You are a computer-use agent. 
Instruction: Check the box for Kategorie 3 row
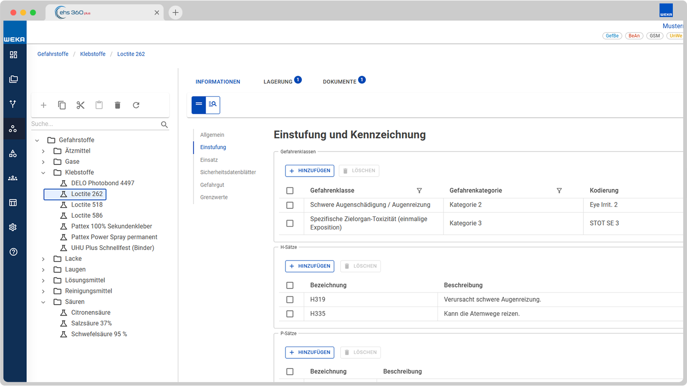click(x=290, y=223)
